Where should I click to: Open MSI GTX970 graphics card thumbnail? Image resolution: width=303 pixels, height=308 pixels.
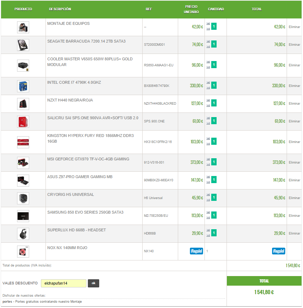click(x=23, y=163)
